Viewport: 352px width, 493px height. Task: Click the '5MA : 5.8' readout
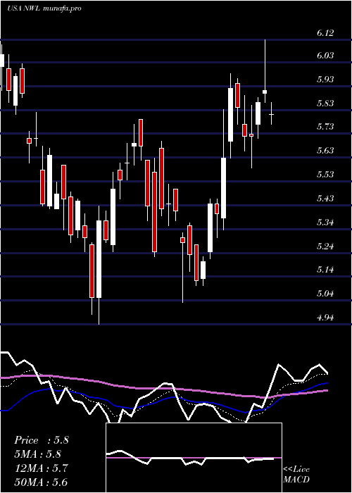pyautogui.click(x=38, y=454)
